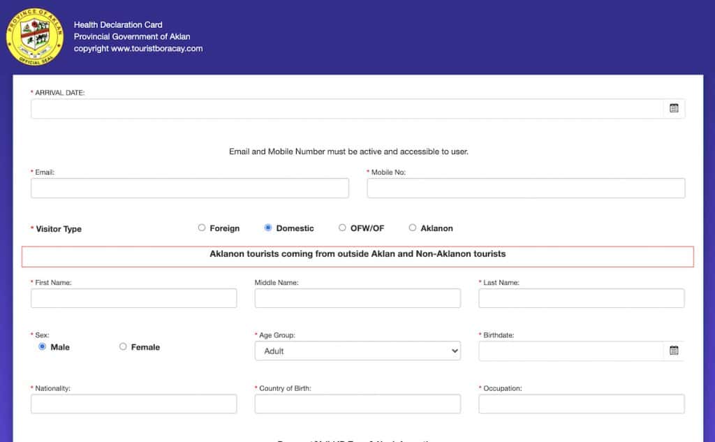This screenshot has height=442, width=715.
Task: Click the Arrival Date input field
Action: [346, 108]
